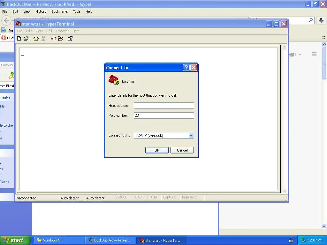Open the HyperTerminal View menu

[39, 31]
